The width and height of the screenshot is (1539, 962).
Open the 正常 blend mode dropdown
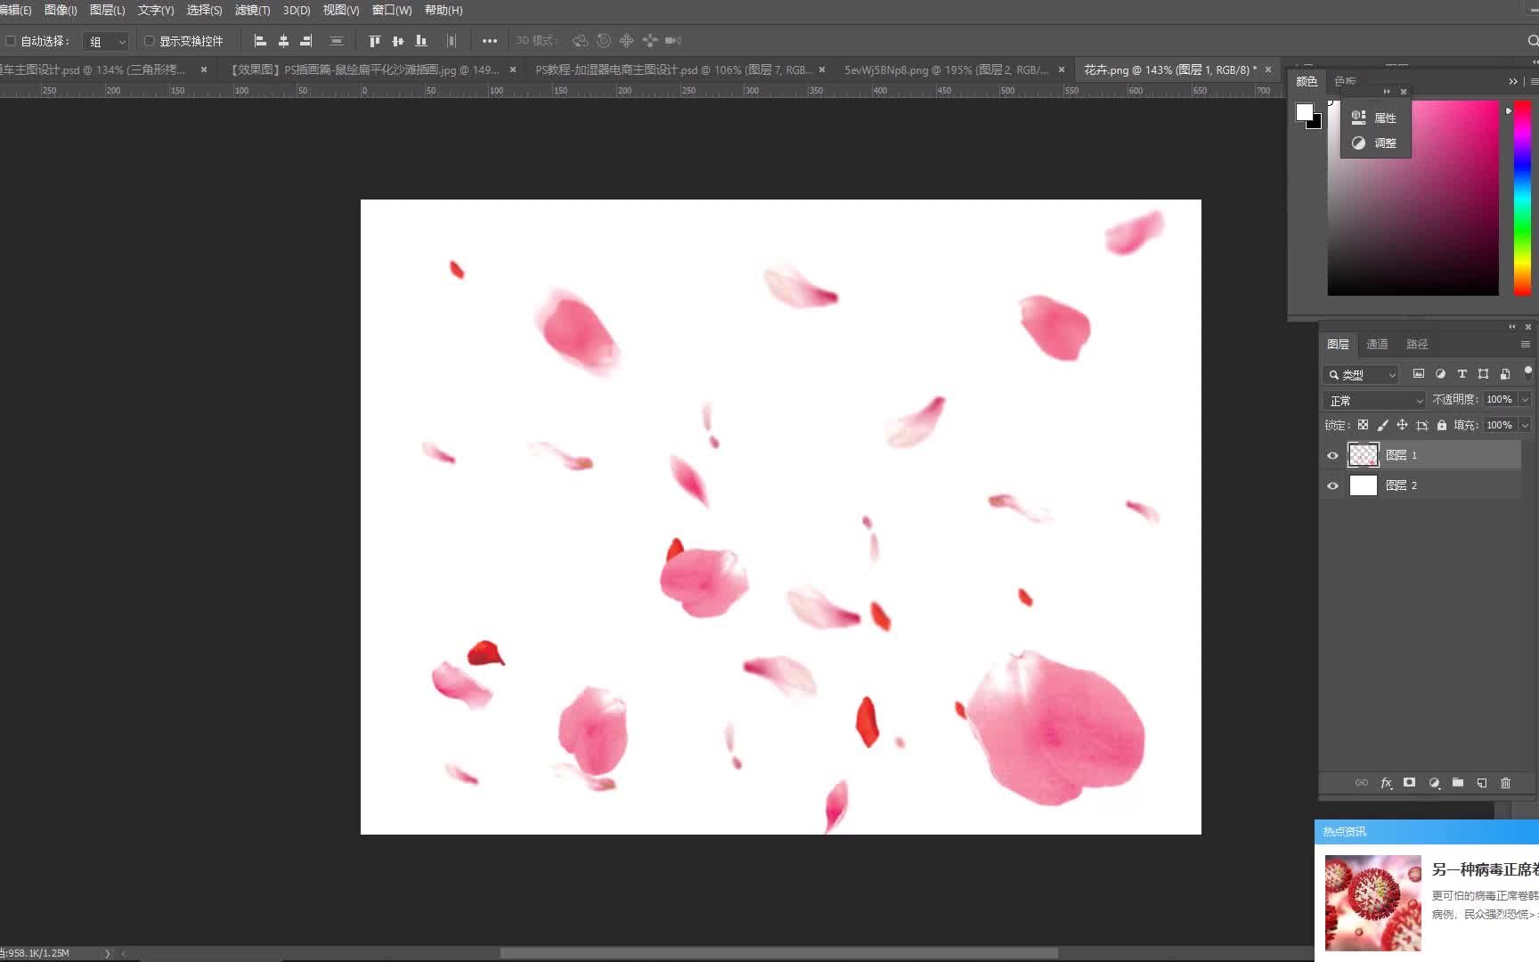point(1374,400)
